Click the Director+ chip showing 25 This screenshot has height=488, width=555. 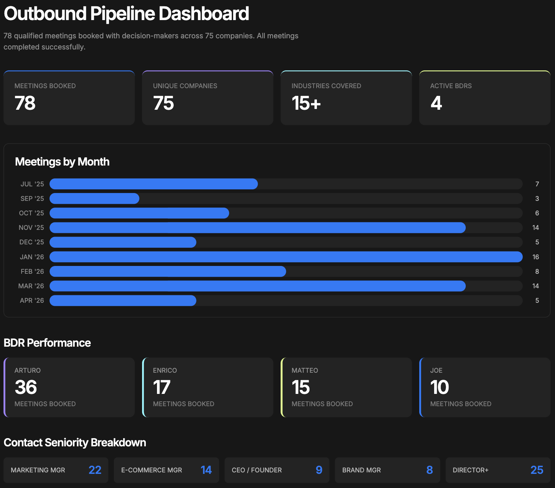click(498, 470)
